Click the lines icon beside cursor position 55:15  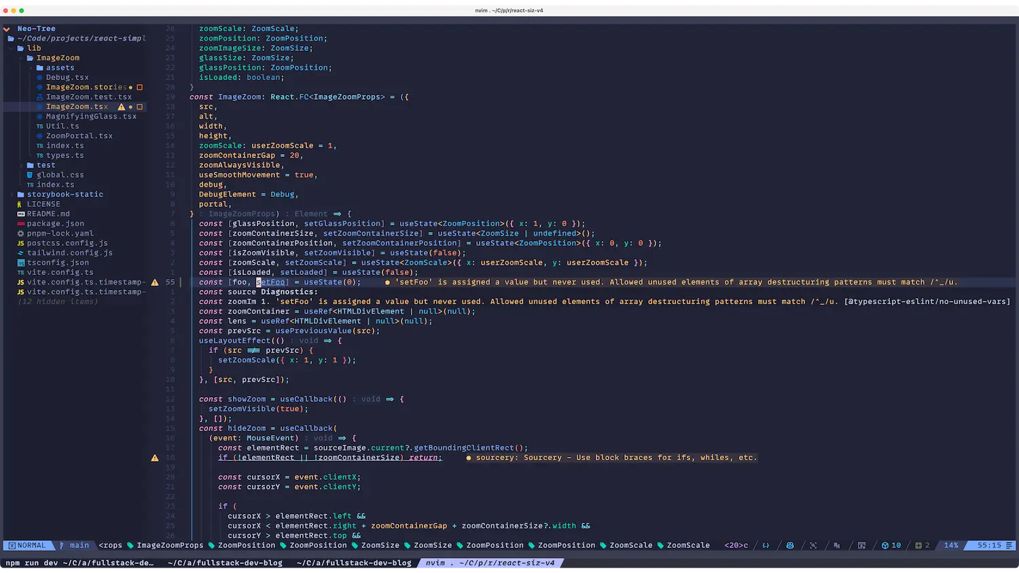(x=1009, y=545)
